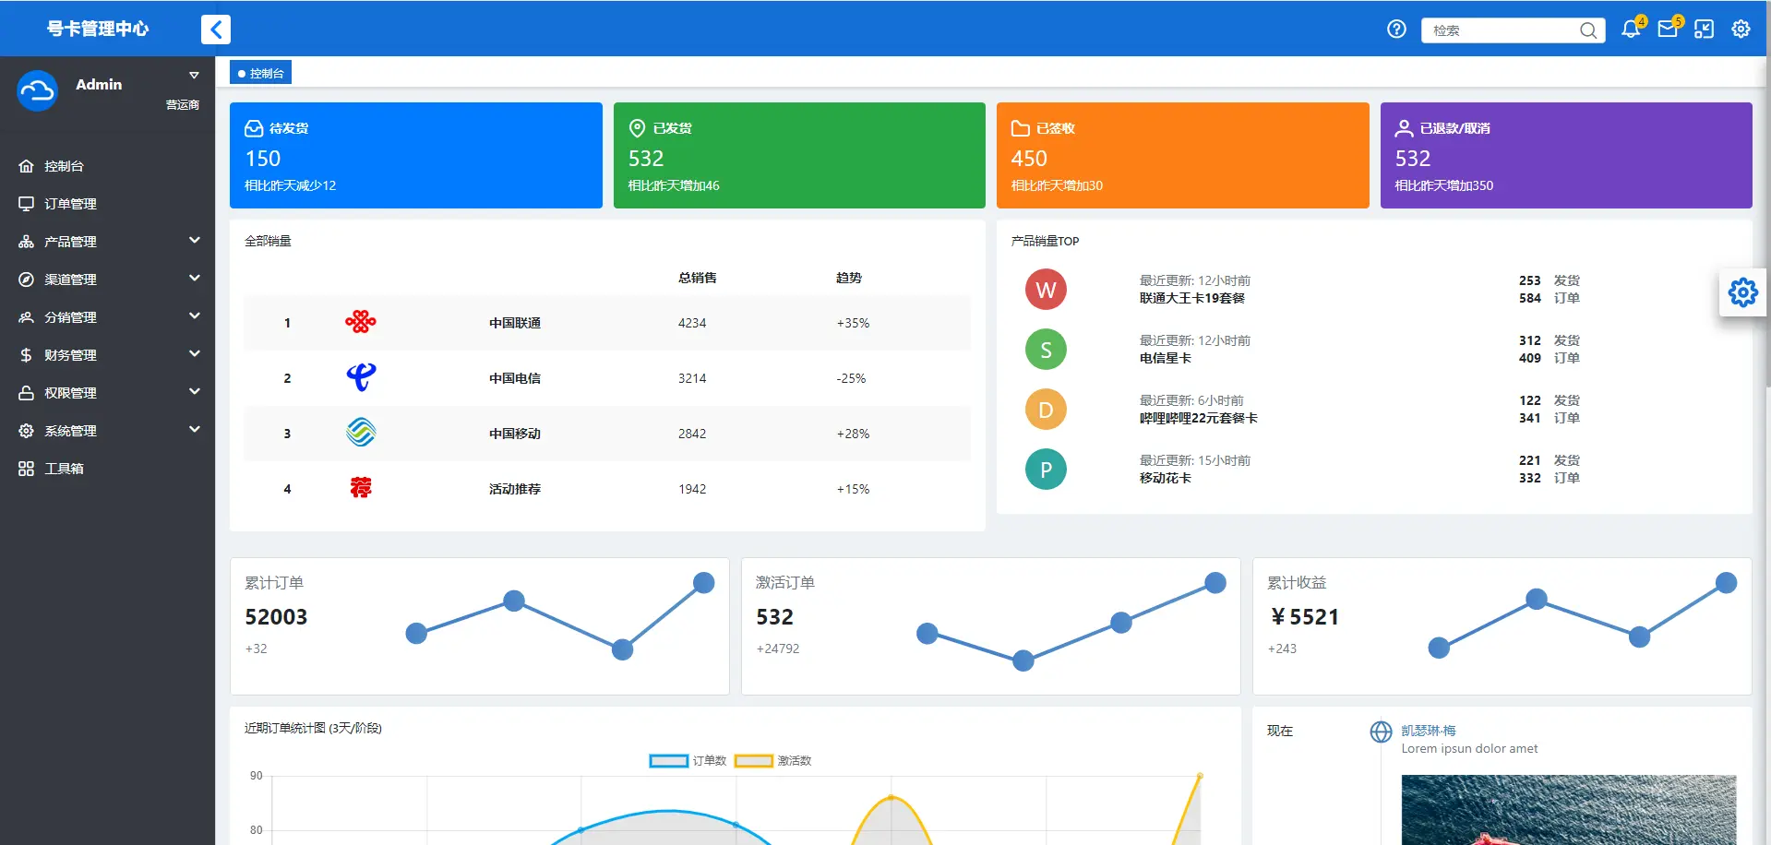The width and height of the screenshot is (1771, 845).
Task: Expand 分销管理 menu chevron
Action: coord(195,316)
